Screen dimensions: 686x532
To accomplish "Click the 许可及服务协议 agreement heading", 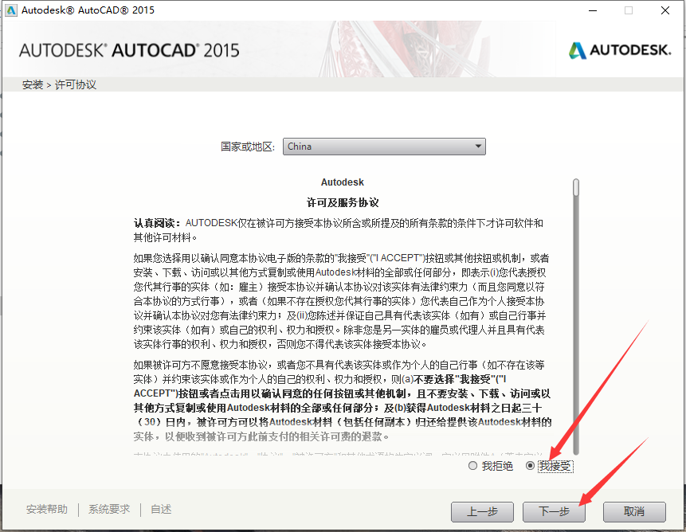I will pyautogui.click(x=343, y=202).
